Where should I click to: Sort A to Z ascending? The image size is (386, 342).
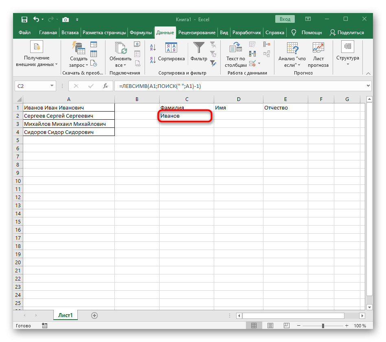click(x=153, y=48)
